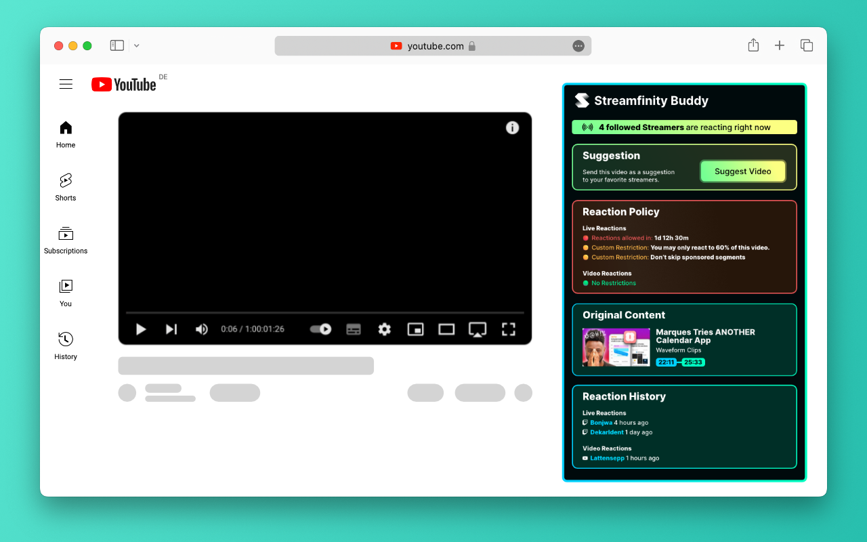Open the video settings gear in the player
Viewport: 867px width, 542px height.
[x=384, y=329]
